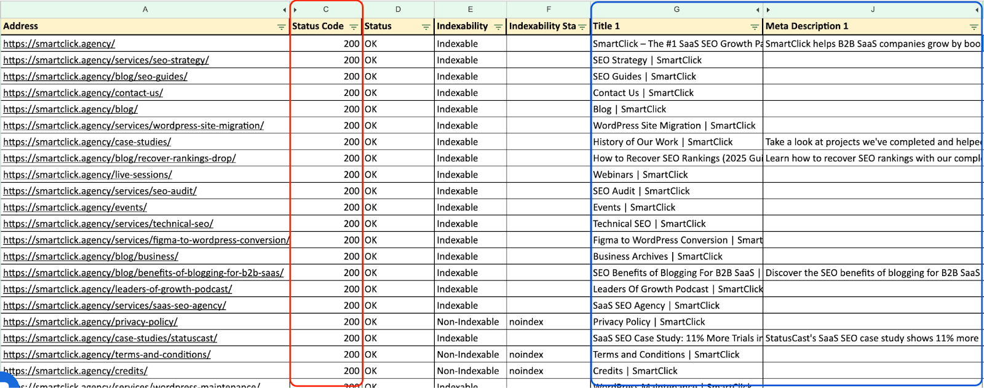This screenshot has width=984, height=388.
Task: Open the smartclick.agency homepage link
Action: [59, 44]
